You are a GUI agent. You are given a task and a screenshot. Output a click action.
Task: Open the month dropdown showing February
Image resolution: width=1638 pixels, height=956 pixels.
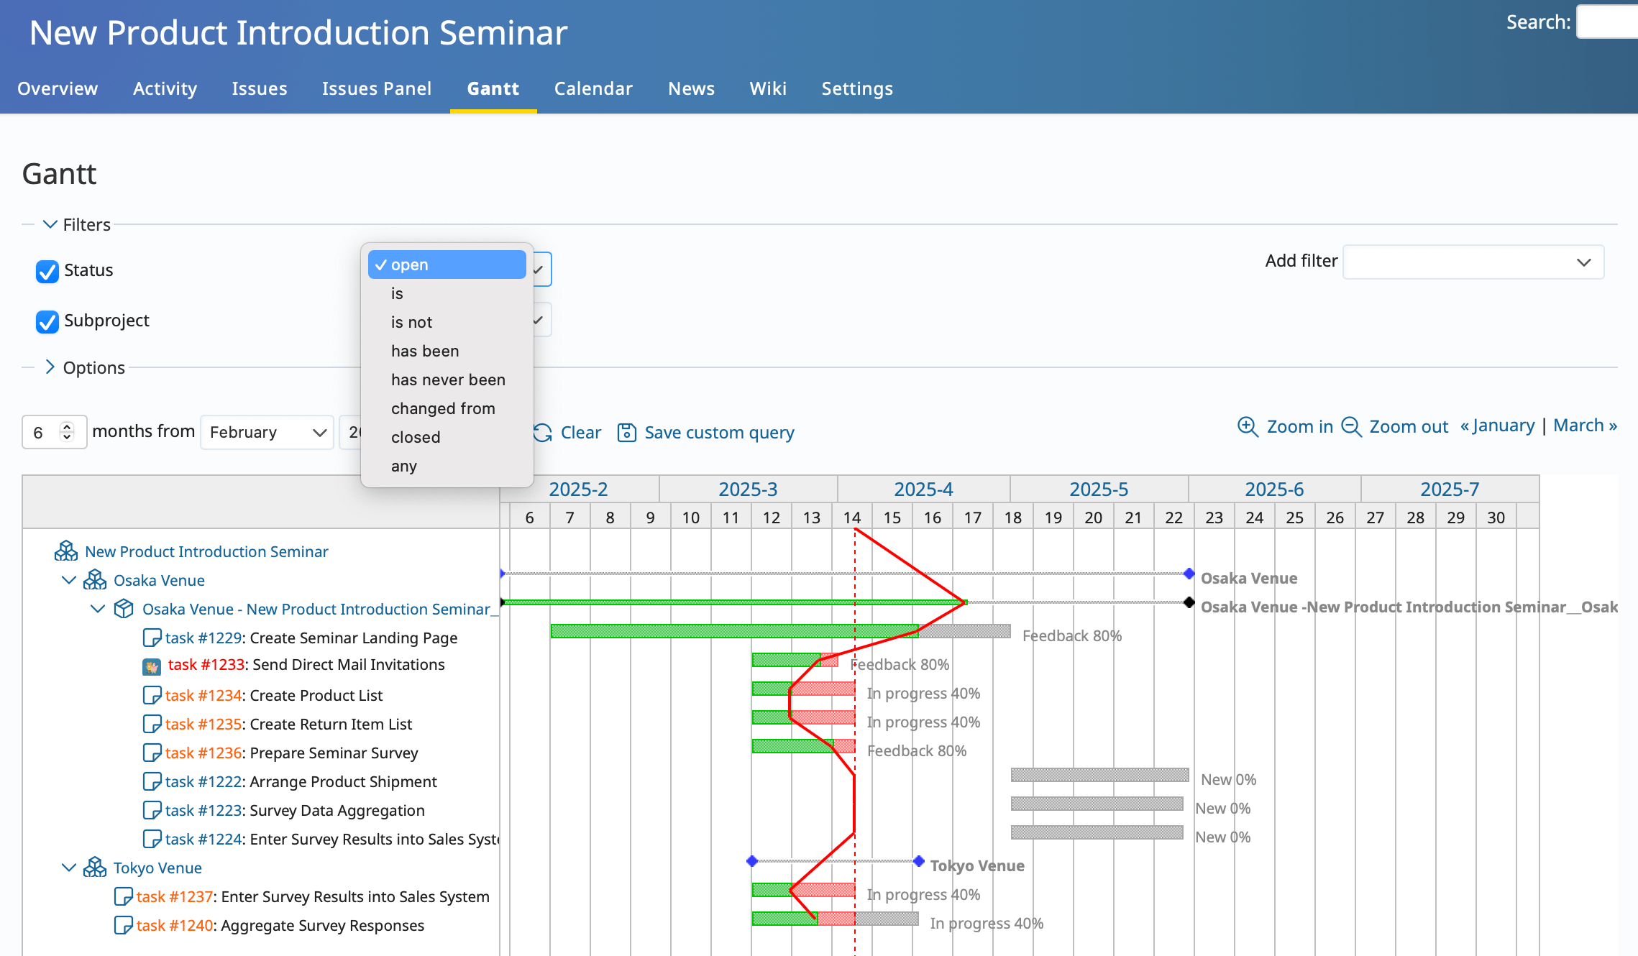(267, 431)
